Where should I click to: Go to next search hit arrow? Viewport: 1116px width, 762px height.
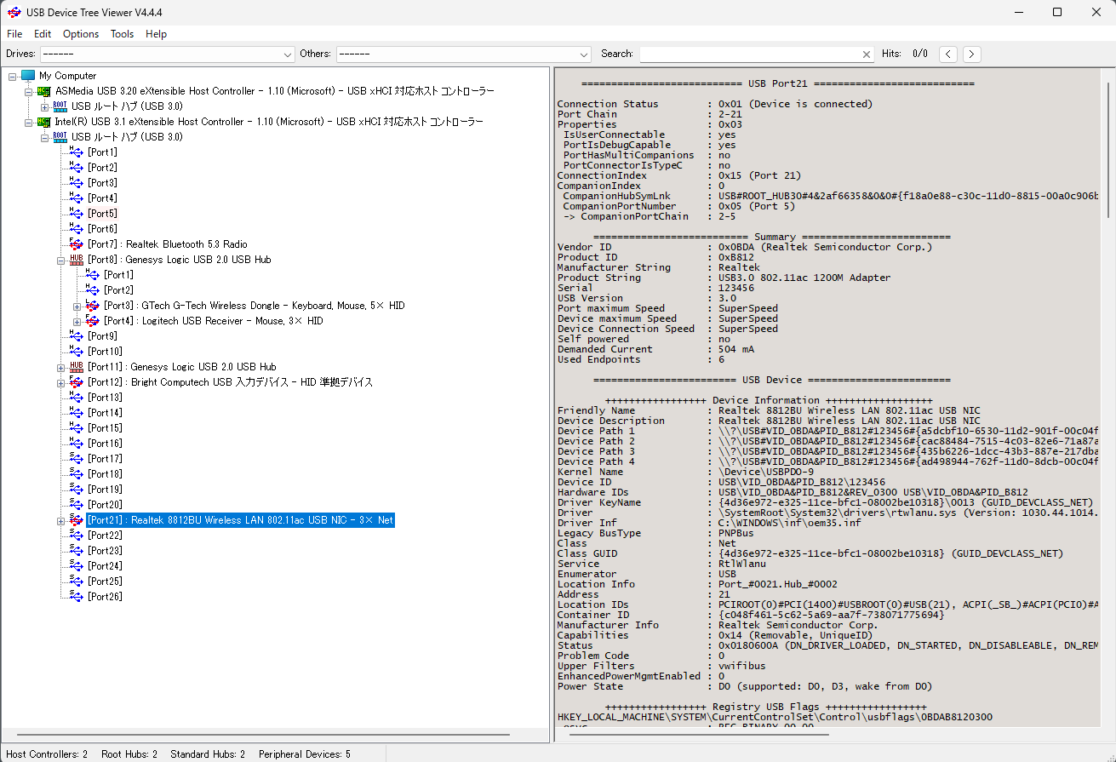click(x=971, y=54)
